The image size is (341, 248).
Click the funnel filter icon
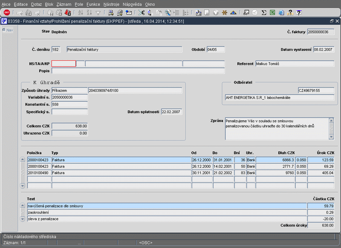[98, 13]
